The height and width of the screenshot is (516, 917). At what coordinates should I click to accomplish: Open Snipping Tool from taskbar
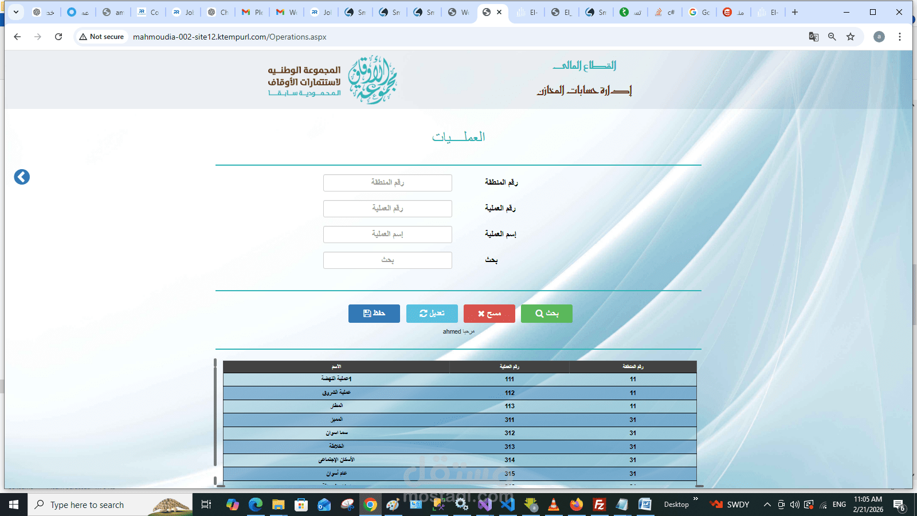(347, 505)
